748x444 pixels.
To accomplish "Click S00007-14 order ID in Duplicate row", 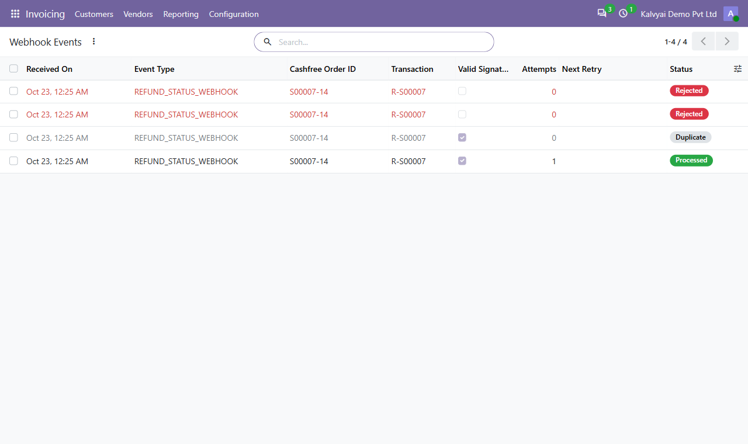I will (309, 138).
